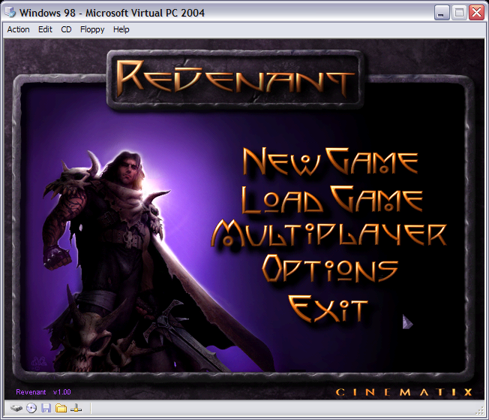This screenshot has height=420, width=489.
Task: Minimize the Virtual PC window
Action: point(442,13)
